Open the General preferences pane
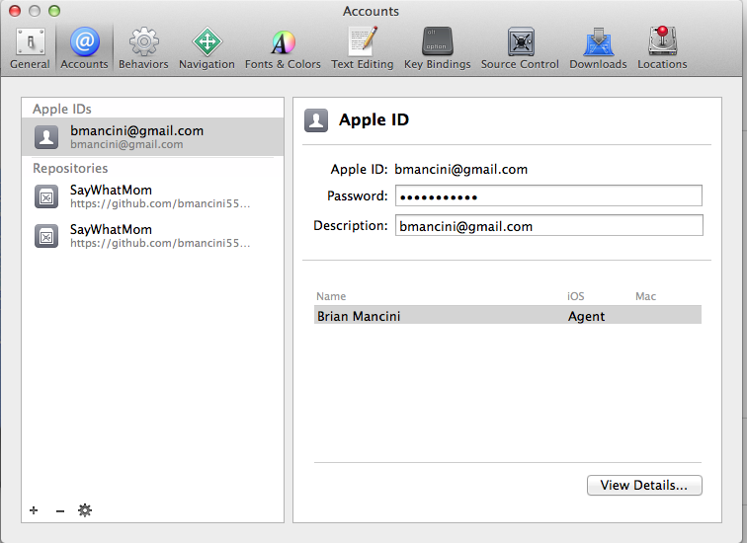Screen dimensions: 747x543 point(30,48)
